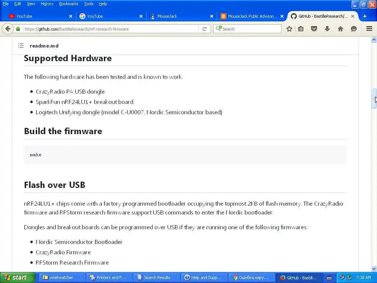Close the first YouTube tab

(71, 16)
